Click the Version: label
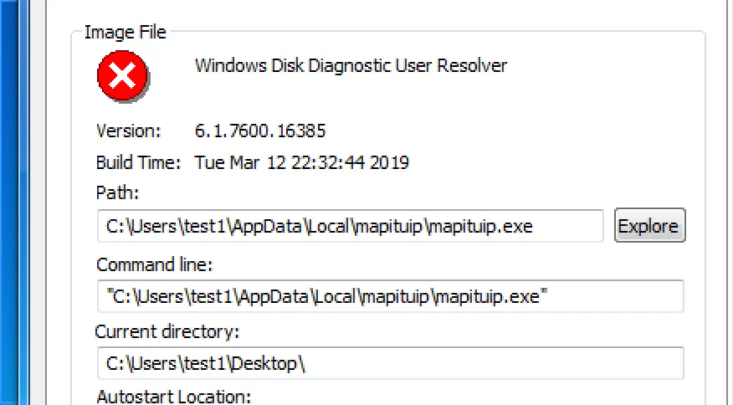Screen dimensions: 733x405 tap(128, 131)
